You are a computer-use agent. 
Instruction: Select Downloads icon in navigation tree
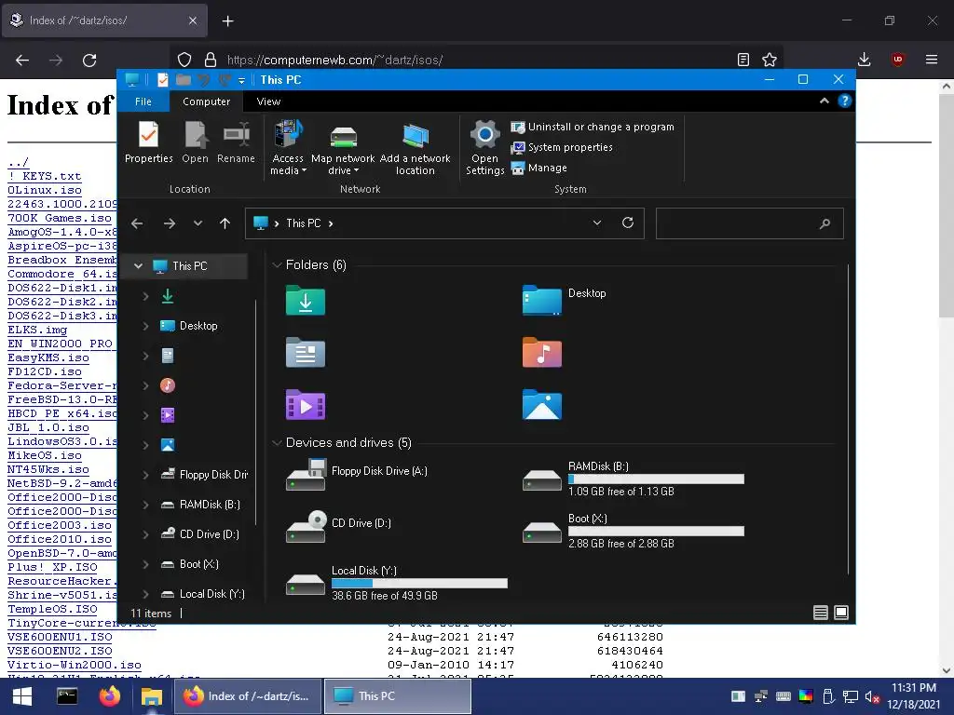[168, 296]
